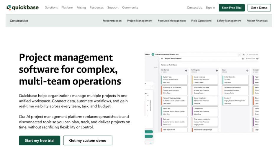Viewport: 278px width, 150px height.
Task: Open the 'System test' kanban card
Action: click(x=174, y=80)
